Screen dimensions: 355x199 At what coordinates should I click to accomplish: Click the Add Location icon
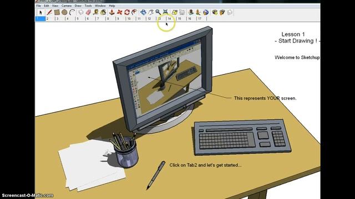coord(174,12)
